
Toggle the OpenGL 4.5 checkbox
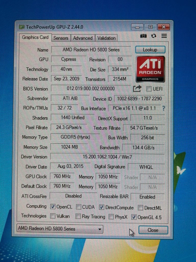tap(134, 217)
